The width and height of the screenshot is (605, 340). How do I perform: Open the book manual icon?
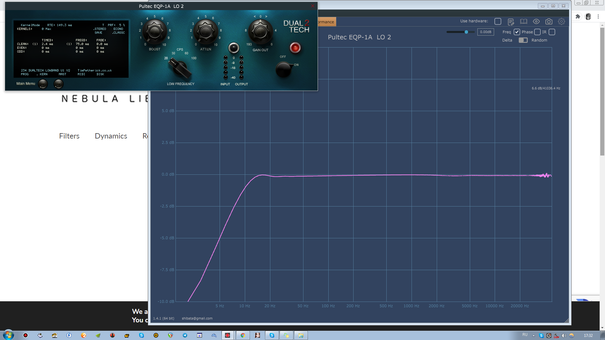click(x=523, y=22)
